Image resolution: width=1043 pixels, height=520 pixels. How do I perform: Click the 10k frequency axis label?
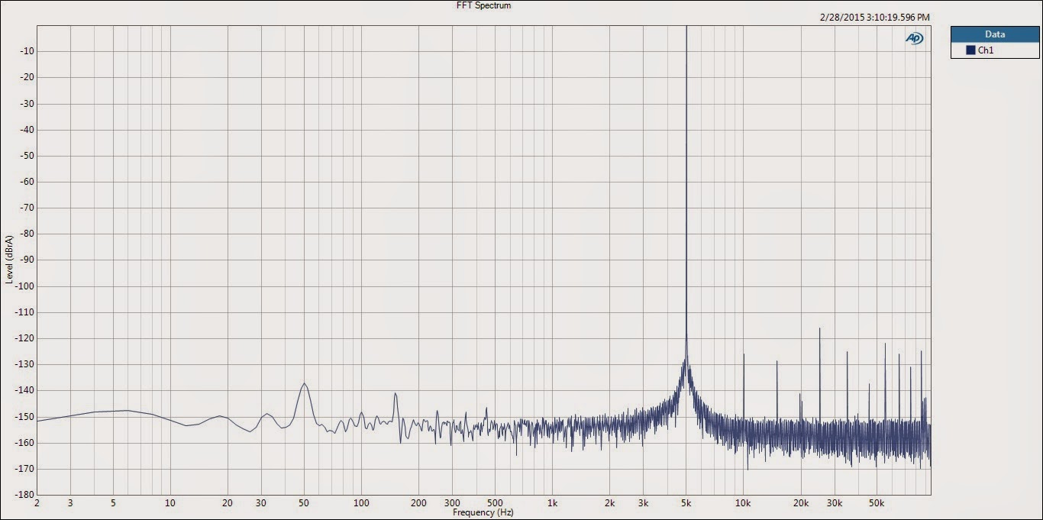(x=743, y=503)
